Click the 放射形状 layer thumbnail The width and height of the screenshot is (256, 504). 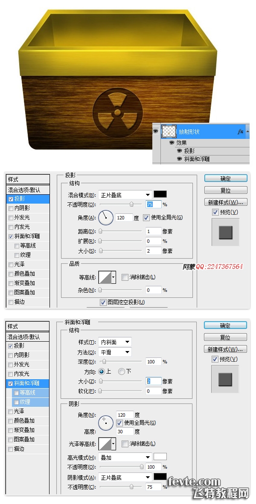click(x=169, y=132)
